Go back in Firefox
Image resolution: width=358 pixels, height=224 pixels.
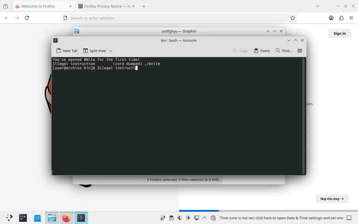7,18
